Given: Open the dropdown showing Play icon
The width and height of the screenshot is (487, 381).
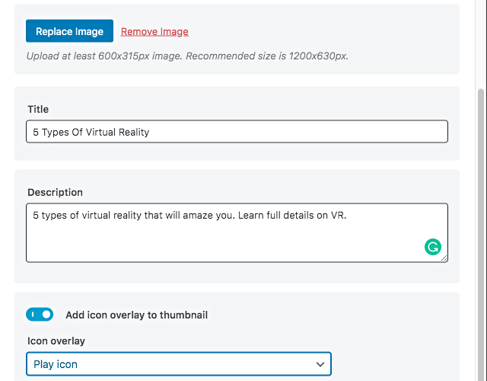Looking at the screenshot, I should coord(179,364).
